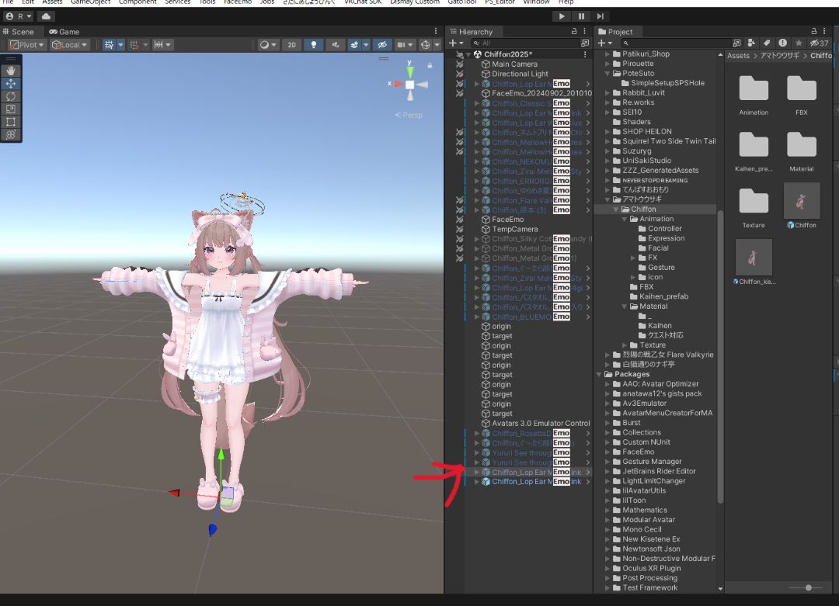Viewport: 839px width, 606px height.
Task: Toggle 2D view mode
Action: pos(291,45)
